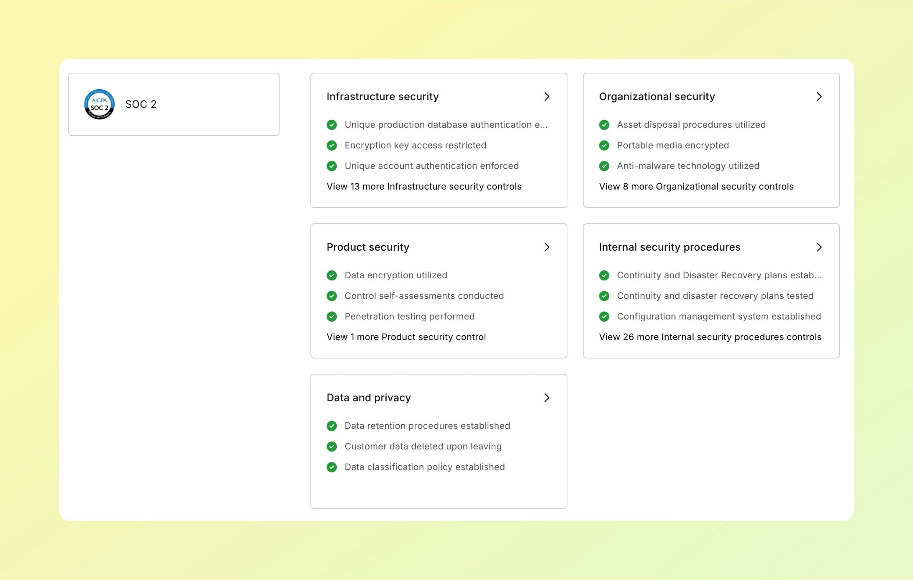Screen dimensions: 913x580
Task: View 26 more Internal security procedures controls
Action: [x=710, y=337]
